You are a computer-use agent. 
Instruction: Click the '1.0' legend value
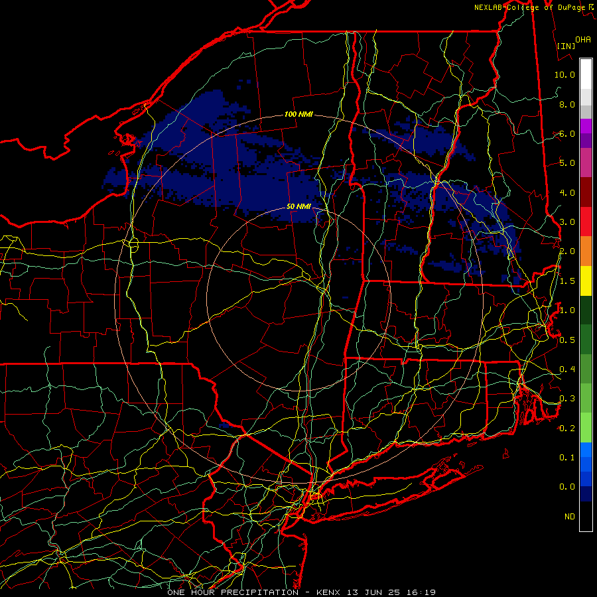[567, 310]
